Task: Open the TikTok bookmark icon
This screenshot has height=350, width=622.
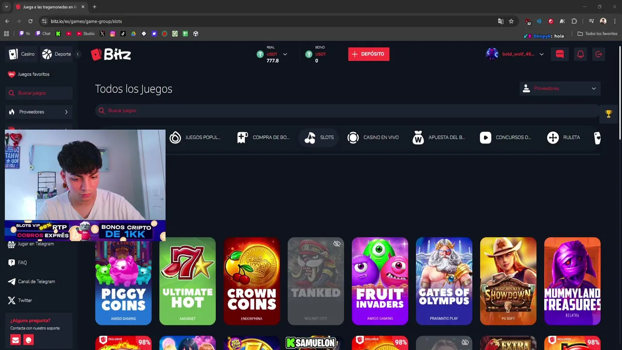Action: 122,34
